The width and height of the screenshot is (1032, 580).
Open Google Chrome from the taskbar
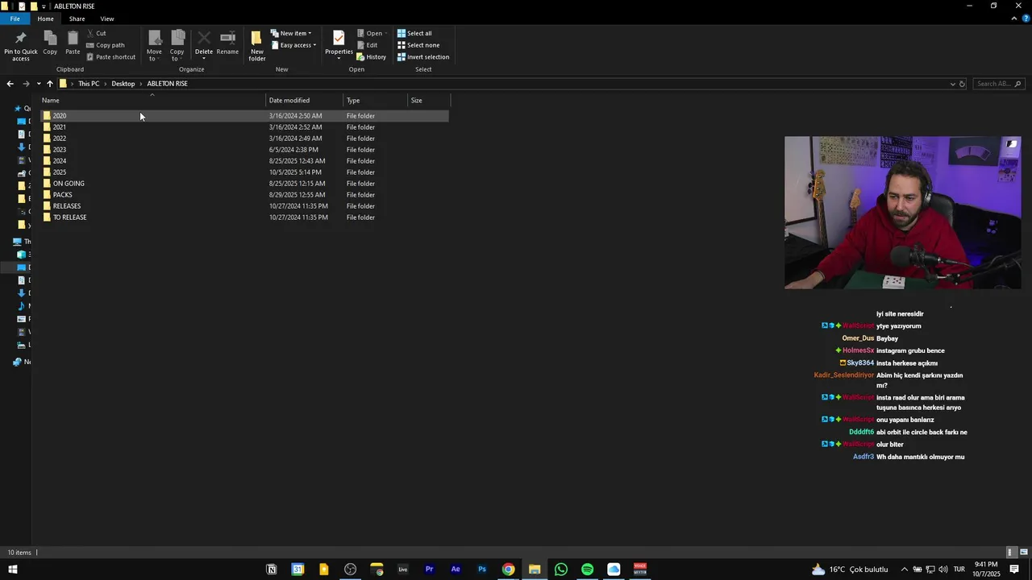(508, 570)
